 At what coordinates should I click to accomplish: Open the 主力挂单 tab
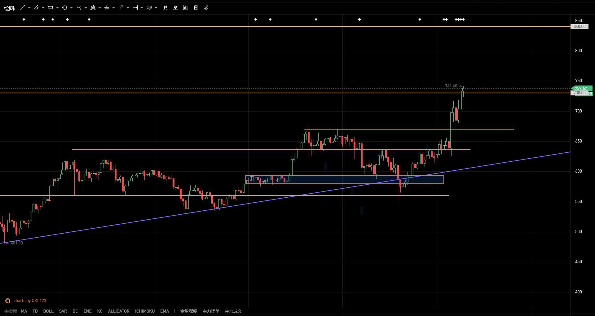[211, 311]
